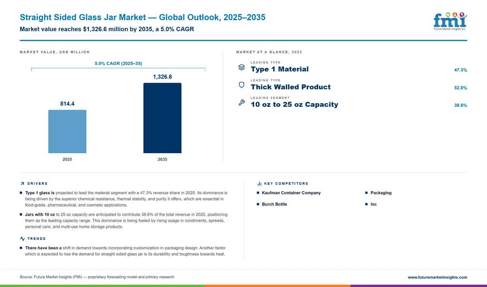This screenshot has height=287, width=487.
Task: Click the 814.4 value label
Action: [x=67, y=104]
